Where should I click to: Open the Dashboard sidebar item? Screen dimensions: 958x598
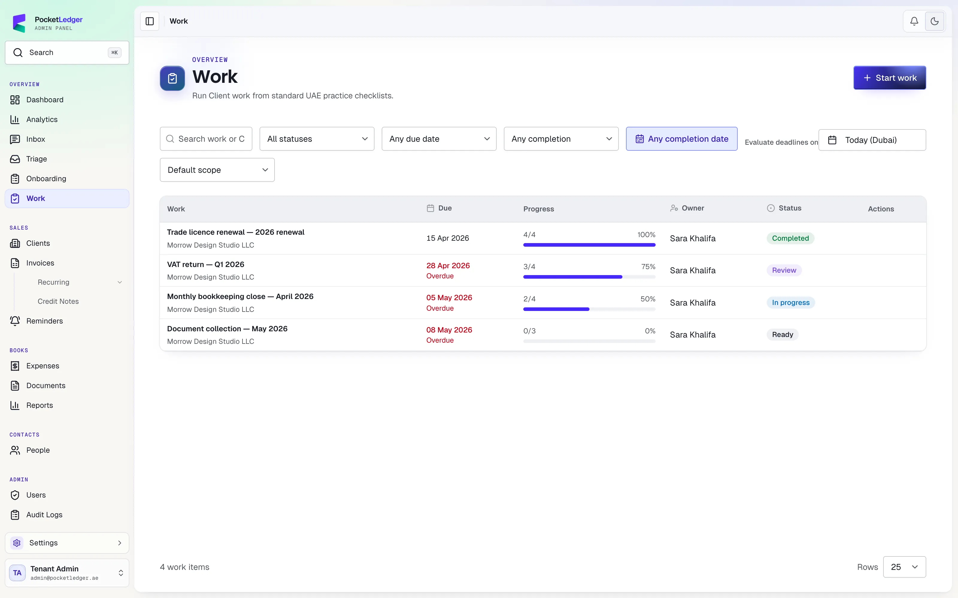67,100
